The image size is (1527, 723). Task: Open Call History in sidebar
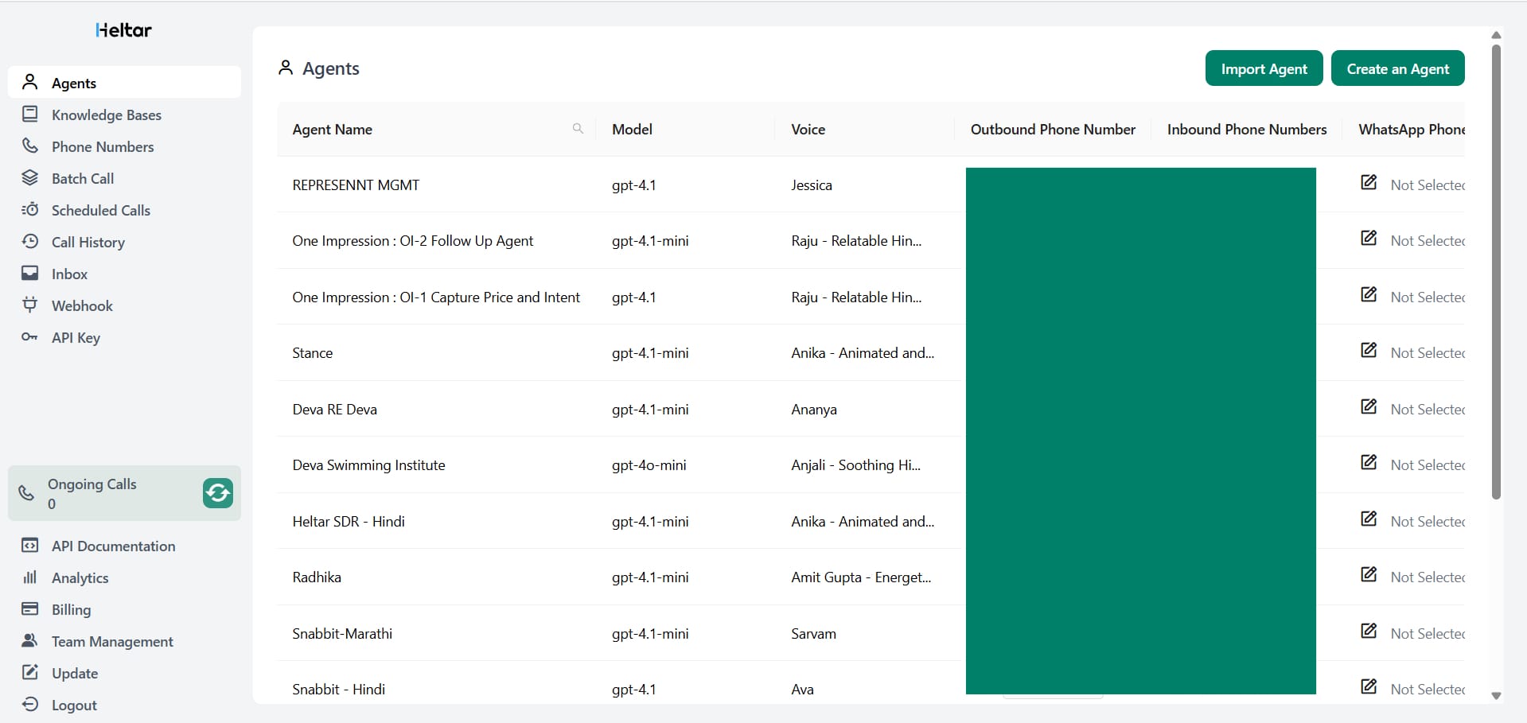[88, 243]
